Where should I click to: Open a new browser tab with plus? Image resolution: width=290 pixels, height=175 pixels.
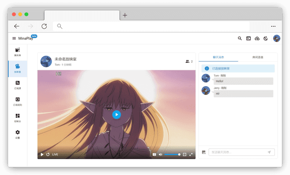pos(125,15)
